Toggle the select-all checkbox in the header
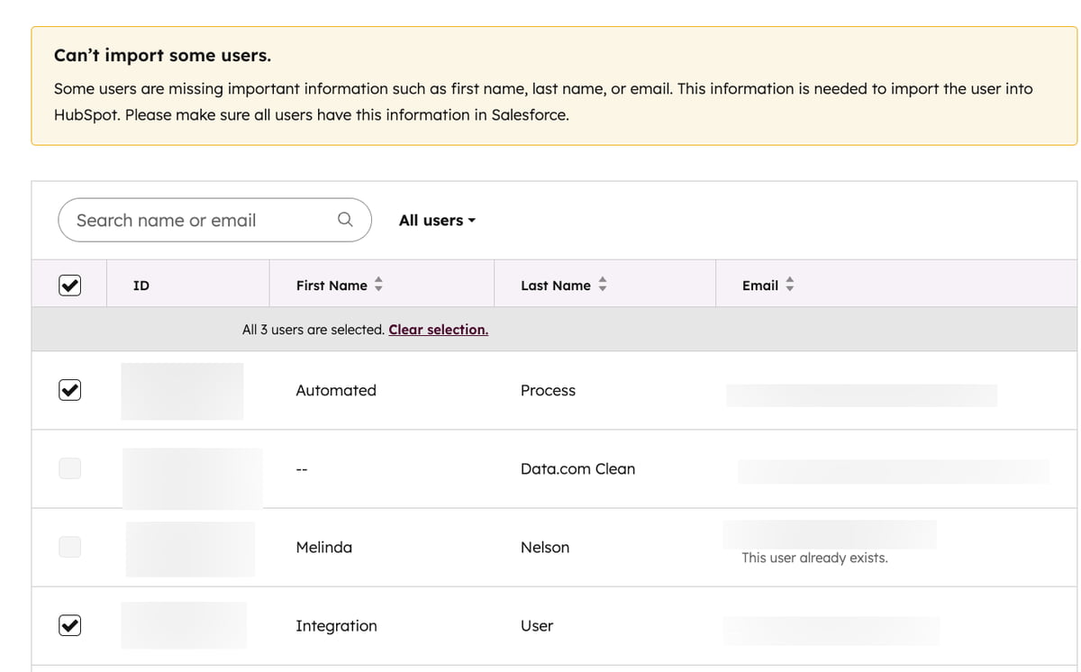Screen dimensions: 1081x672 click(69, 284)
